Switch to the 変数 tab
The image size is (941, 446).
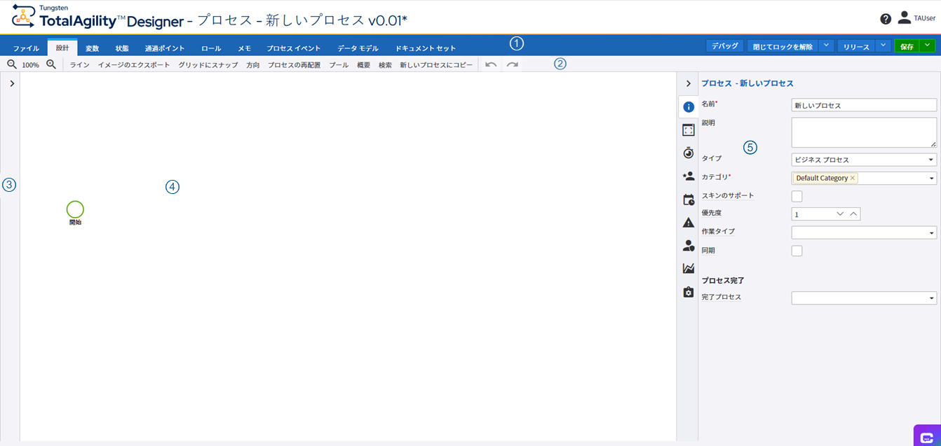point(93,48)
